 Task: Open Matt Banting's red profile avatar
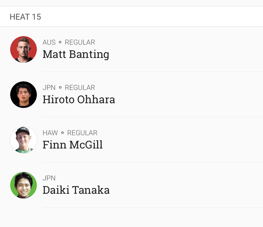24,49
